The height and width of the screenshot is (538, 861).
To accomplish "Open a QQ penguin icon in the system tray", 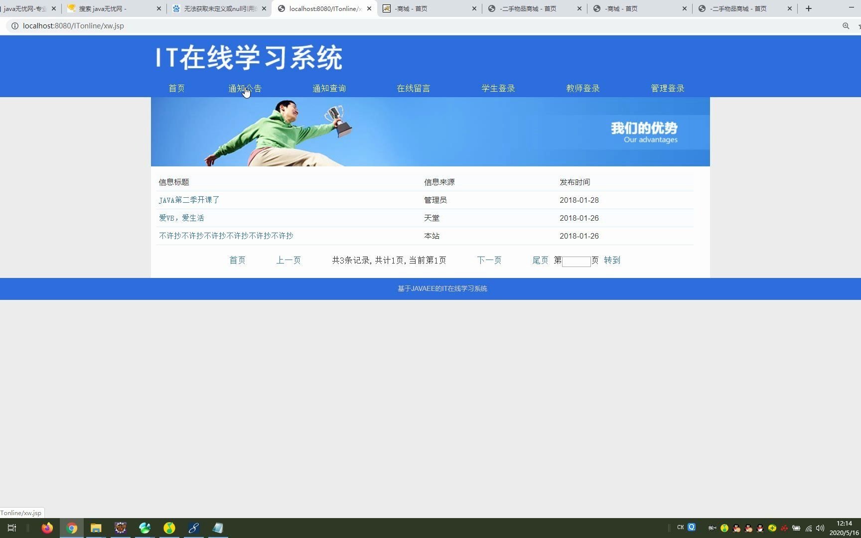I will tap(736, 528).
